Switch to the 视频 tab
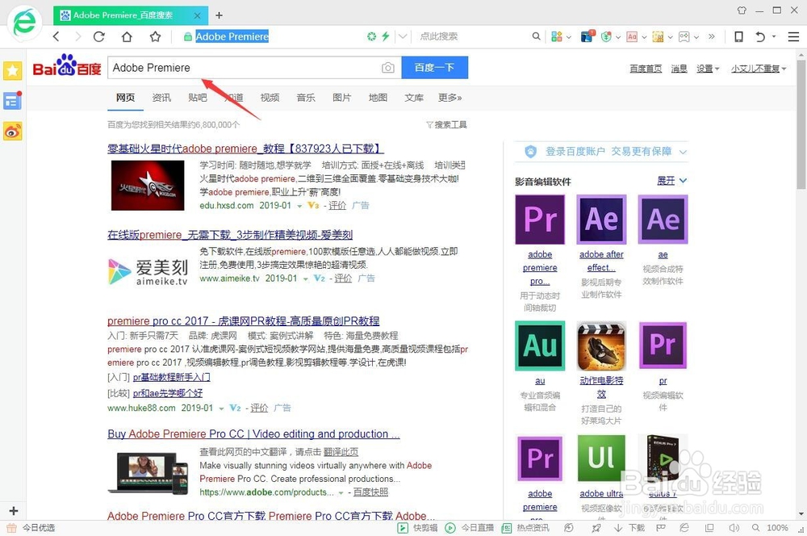Viewport: 807px width, 536px height. point(270,98)
